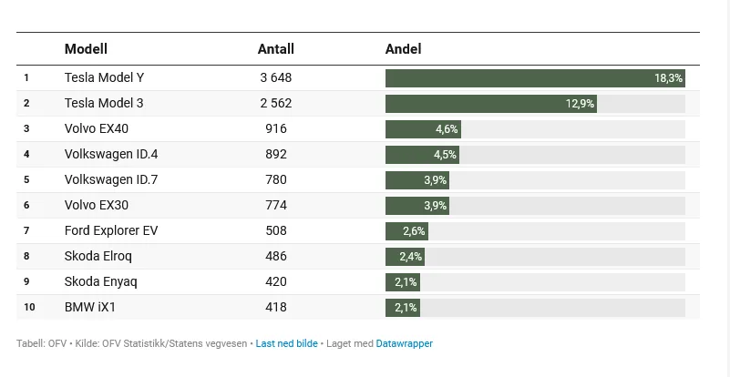730x377 pixels.
Task: Click the Ford Explorer EV model name
Action: (x=110, y=231)
